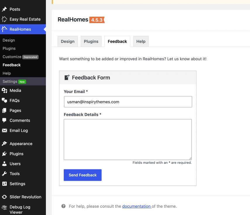250x215 pixels.
Task: Select the Feedback tab
Action: coord(117,42)
